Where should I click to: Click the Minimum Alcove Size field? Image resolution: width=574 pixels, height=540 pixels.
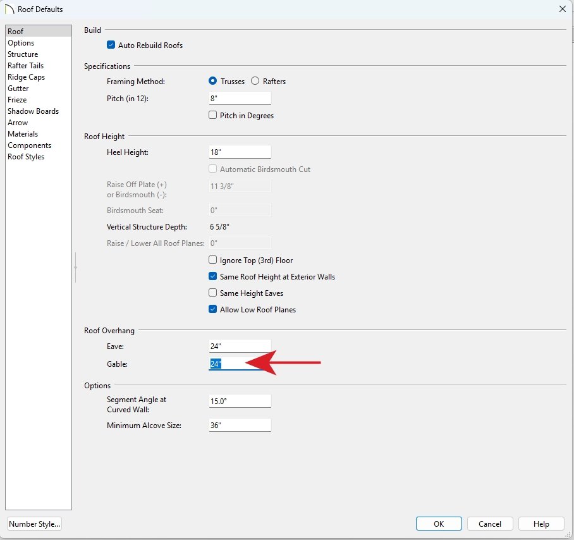(240, 425)
